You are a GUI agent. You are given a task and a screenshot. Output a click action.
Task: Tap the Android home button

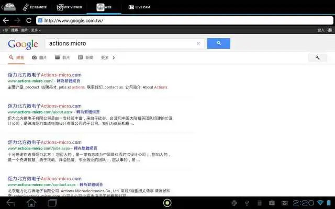31,203
